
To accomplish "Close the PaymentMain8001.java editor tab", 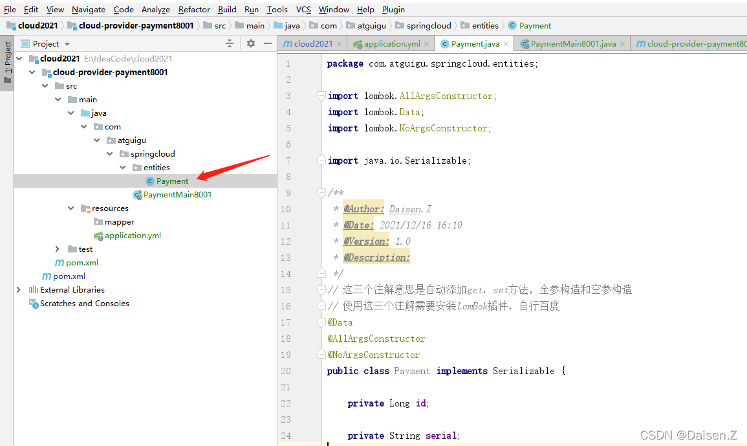I will (x=622, y=44).
